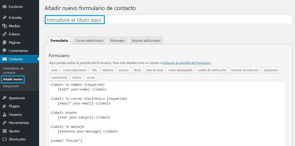
Task: Open the Usuarios menu label
Action: (x=15, y=115)
